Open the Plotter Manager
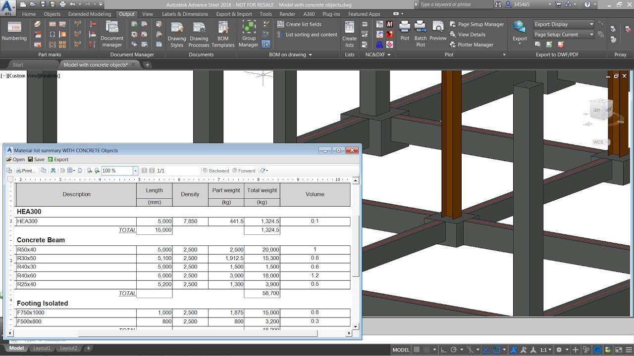 [x=475, y=44]
